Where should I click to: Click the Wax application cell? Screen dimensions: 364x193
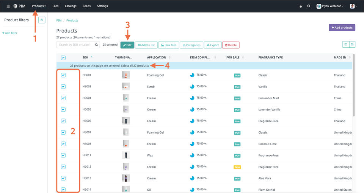(x=150, y=155)
